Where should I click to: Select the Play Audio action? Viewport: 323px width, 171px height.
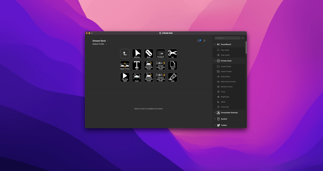coord(225,50)
